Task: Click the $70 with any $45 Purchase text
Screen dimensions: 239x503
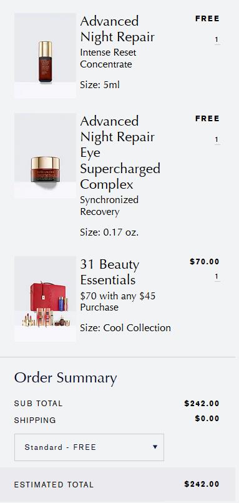Action: [x=117, y=302]
